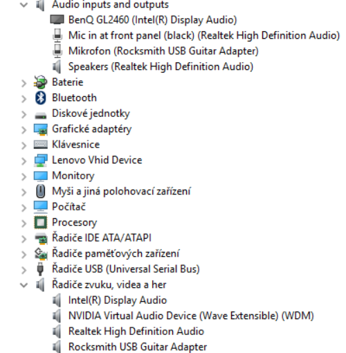Expand the Počítač category

pyautogui.click(x=24, y=208)
